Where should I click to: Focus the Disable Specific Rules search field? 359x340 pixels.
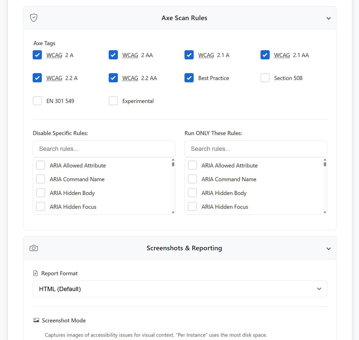point(104,149)
